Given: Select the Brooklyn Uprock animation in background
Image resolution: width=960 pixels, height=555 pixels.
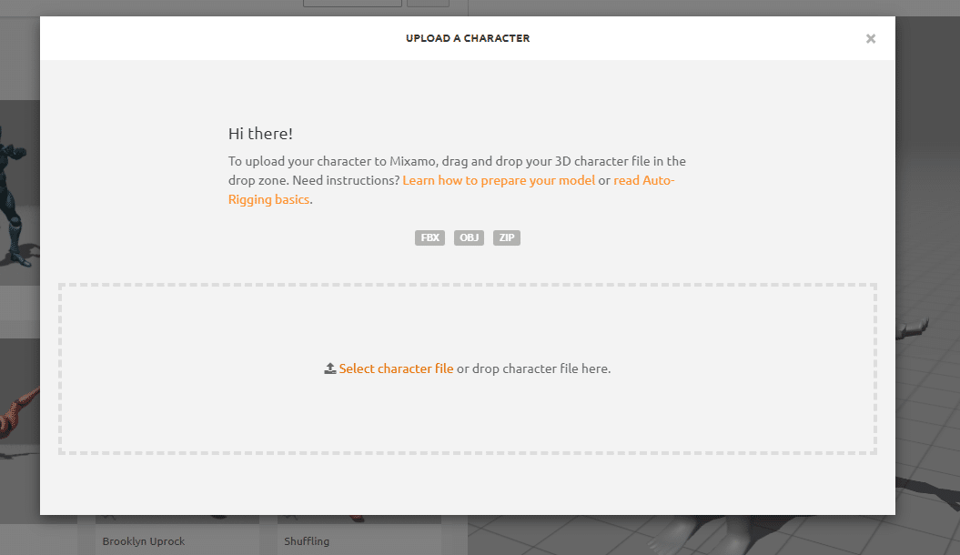Looking at the screenshot, I should (x=143, y=541).
